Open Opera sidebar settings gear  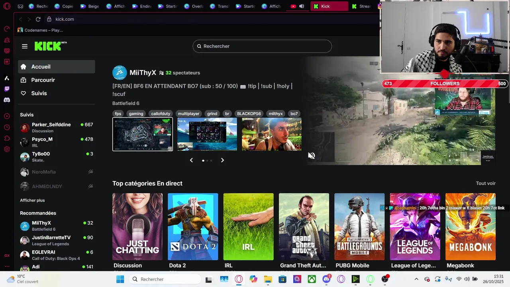click(7, 149)
